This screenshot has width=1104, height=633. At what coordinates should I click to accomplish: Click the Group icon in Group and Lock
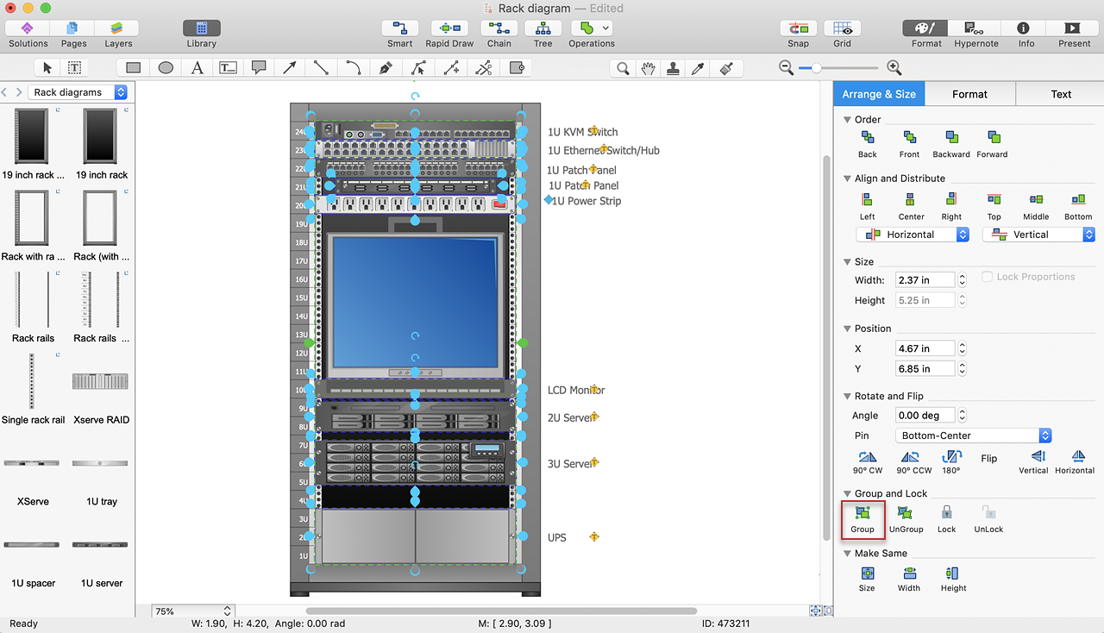(862, 514)
